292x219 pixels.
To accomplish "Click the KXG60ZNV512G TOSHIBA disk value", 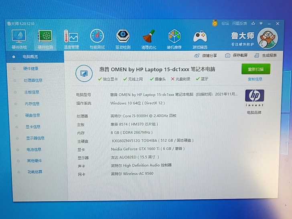I will pos(153,140).
